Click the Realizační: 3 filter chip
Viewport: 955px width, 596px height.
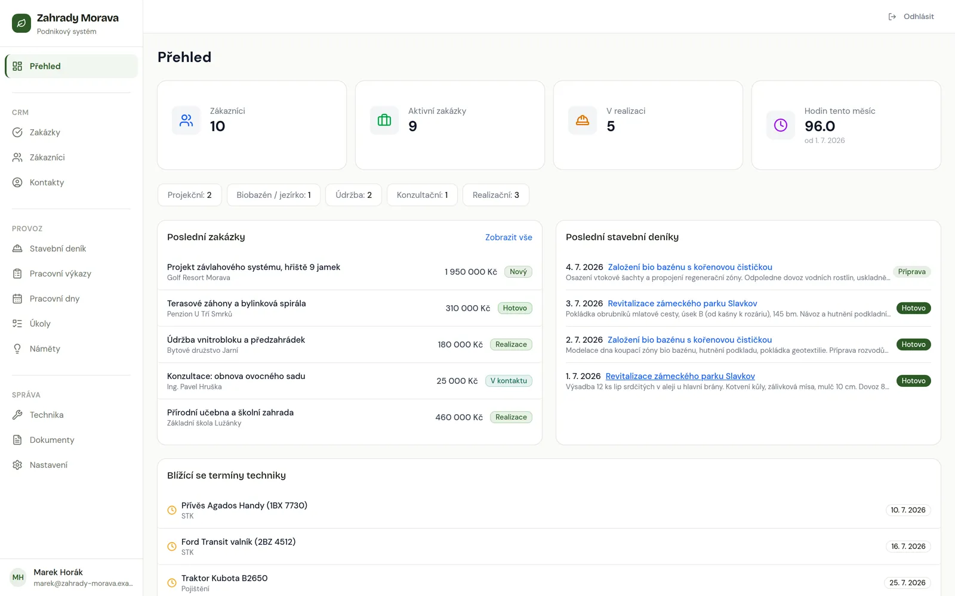[495, 195]
